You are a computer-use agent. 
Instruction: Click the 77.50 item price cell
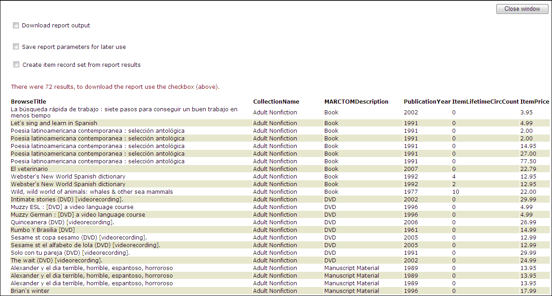(x=528, y=161)
